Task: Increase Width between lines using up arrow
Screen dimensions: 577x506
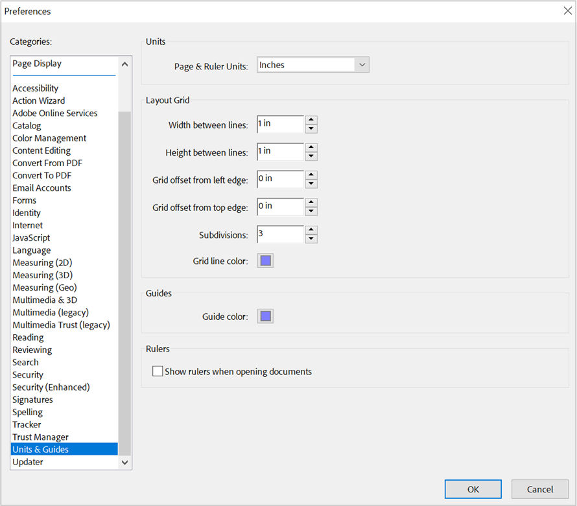Action: click(311, 120)
